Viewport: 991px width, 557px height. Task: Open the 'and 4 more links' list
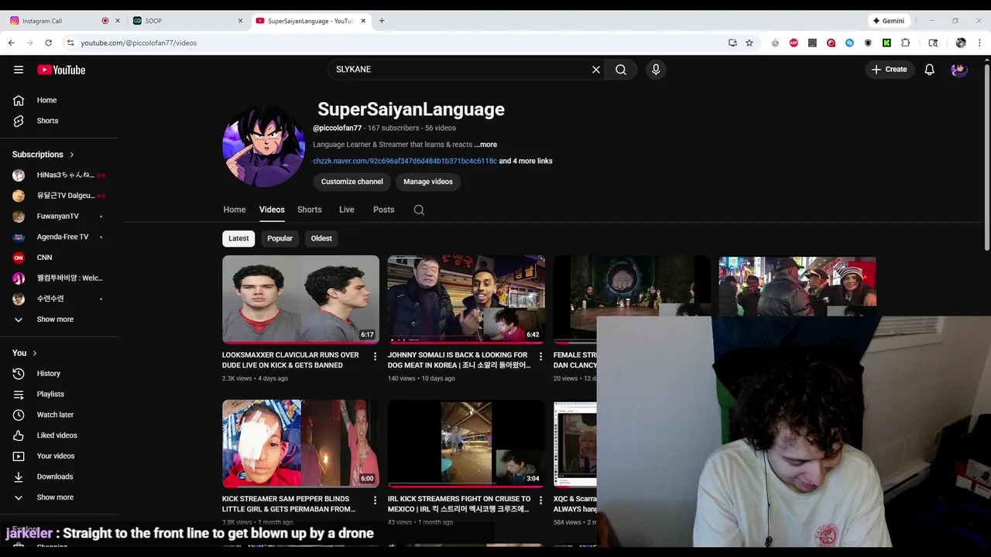coord(526,161)
